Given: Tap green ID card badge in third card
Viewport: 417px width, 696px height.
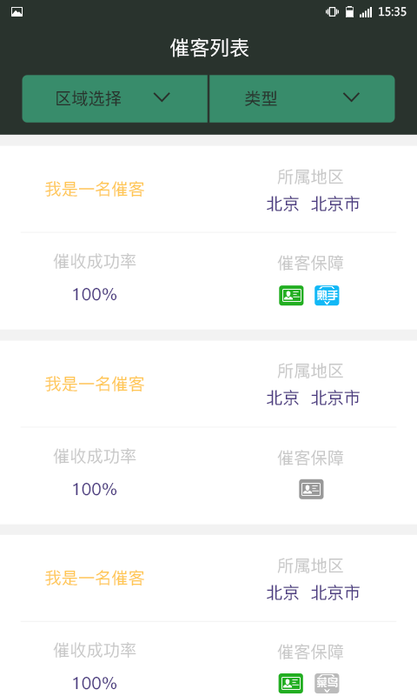Looking at the screenshot, I should tap(291, 683).
